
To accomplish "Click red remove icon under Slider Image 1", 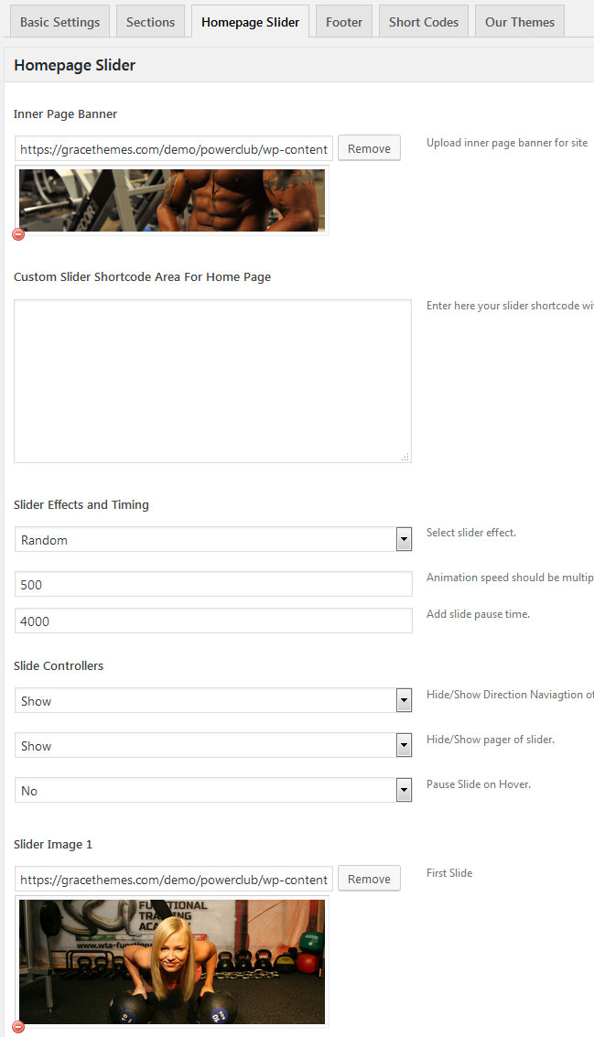I will point(18,1028).
